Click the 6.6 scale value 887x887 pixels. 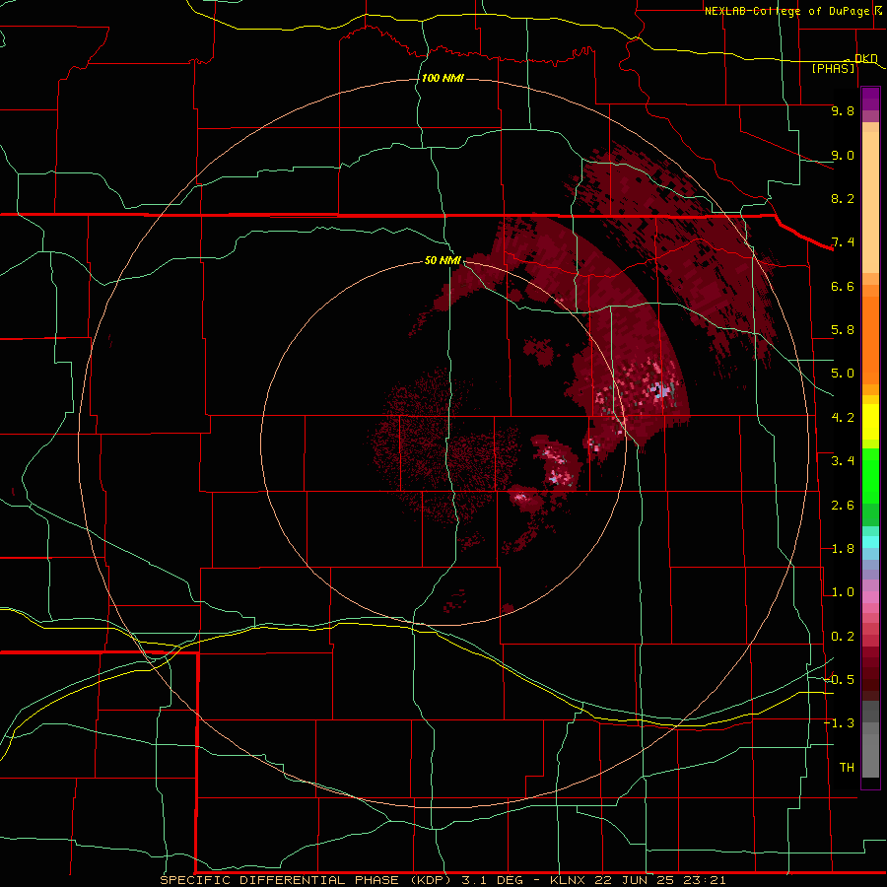pyautogui.click(x=843, y=286)
